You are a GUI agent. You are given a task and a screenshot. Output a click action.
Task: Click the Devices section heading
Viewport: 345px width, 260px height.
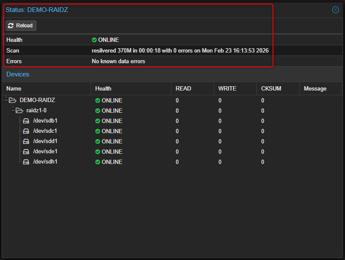coord(18,74)
